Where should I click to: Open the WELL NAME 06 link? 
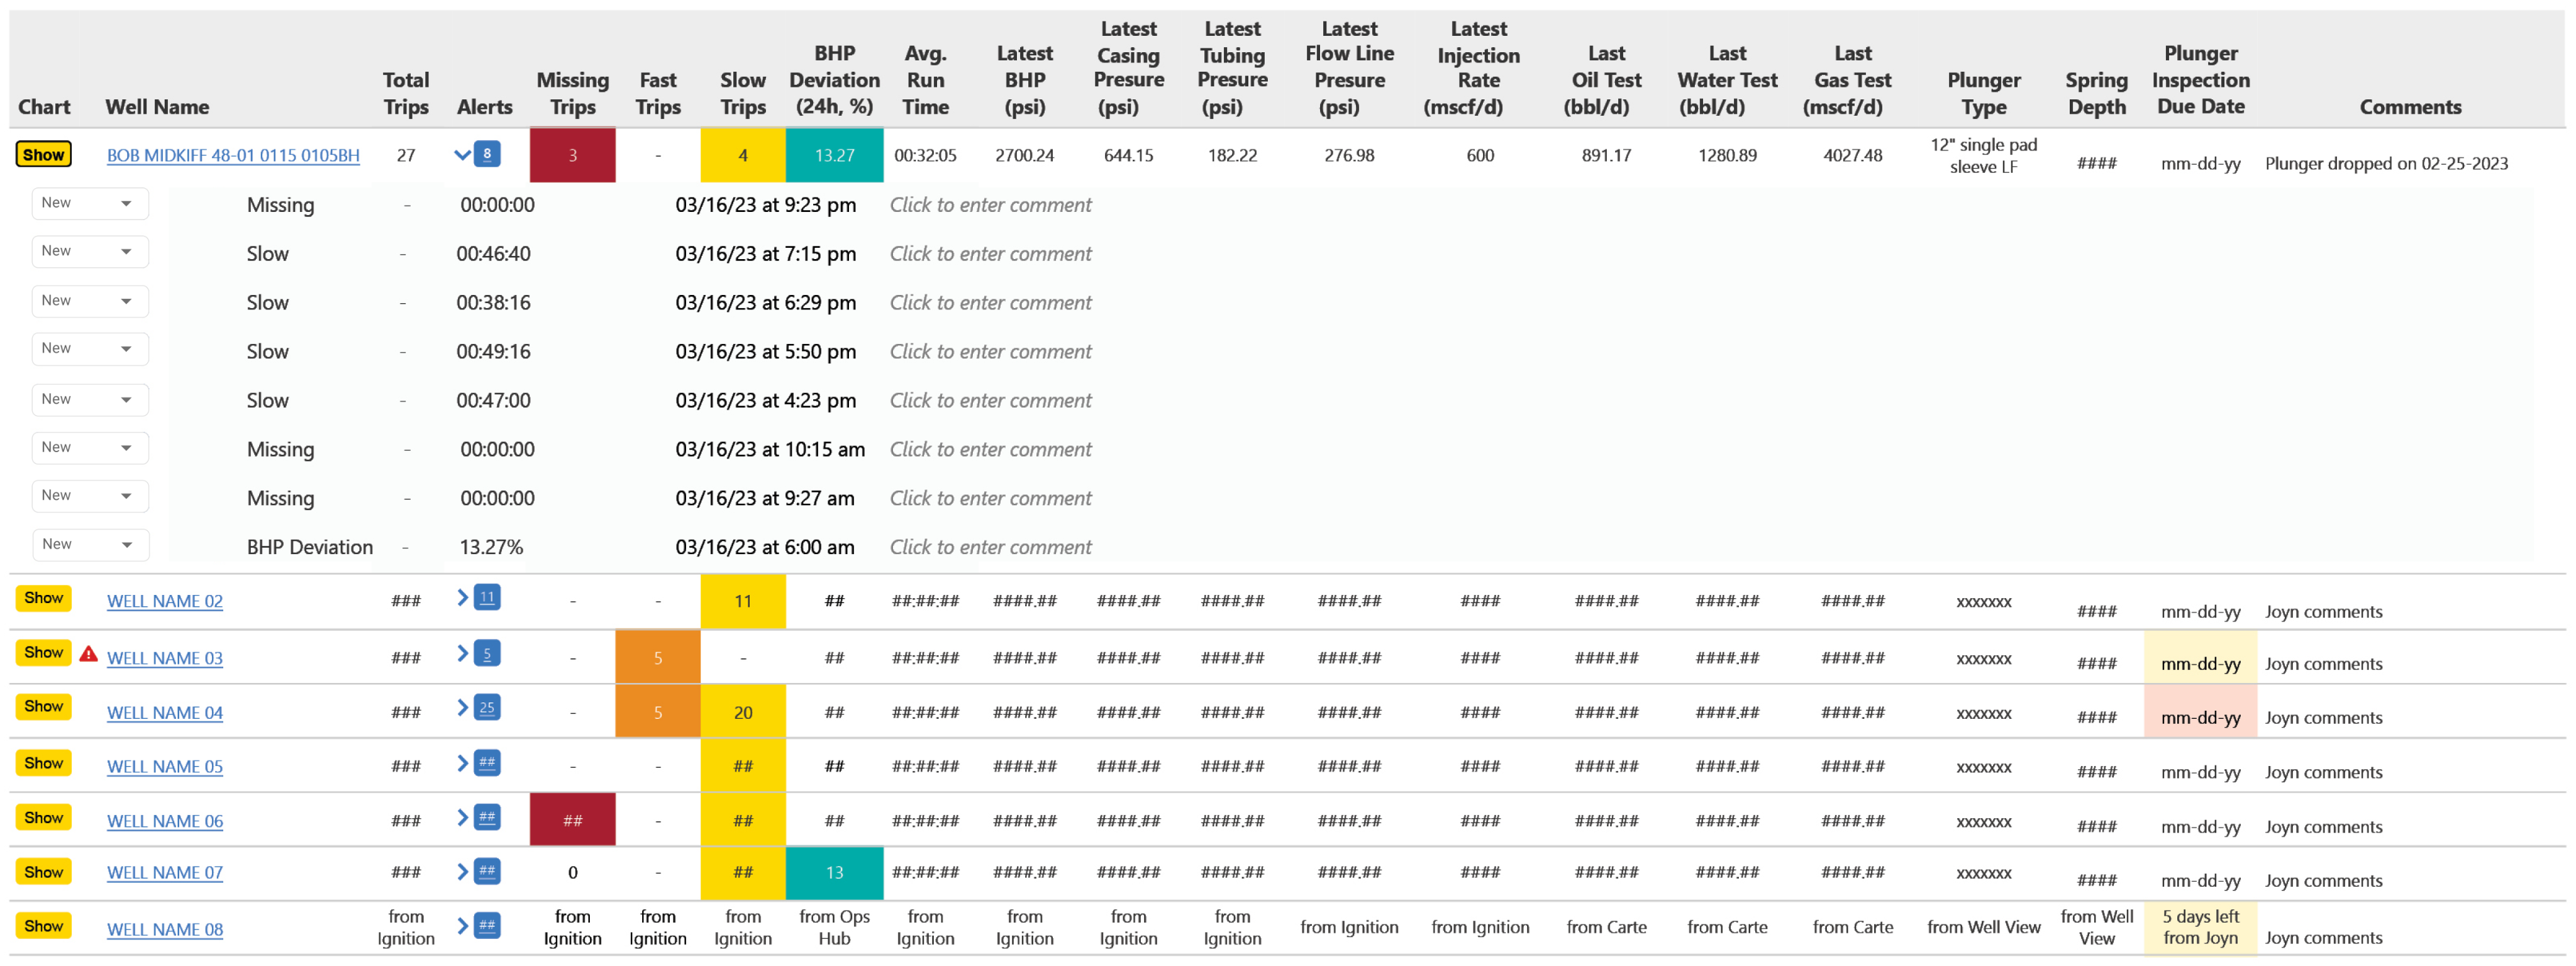coord(165,822)
